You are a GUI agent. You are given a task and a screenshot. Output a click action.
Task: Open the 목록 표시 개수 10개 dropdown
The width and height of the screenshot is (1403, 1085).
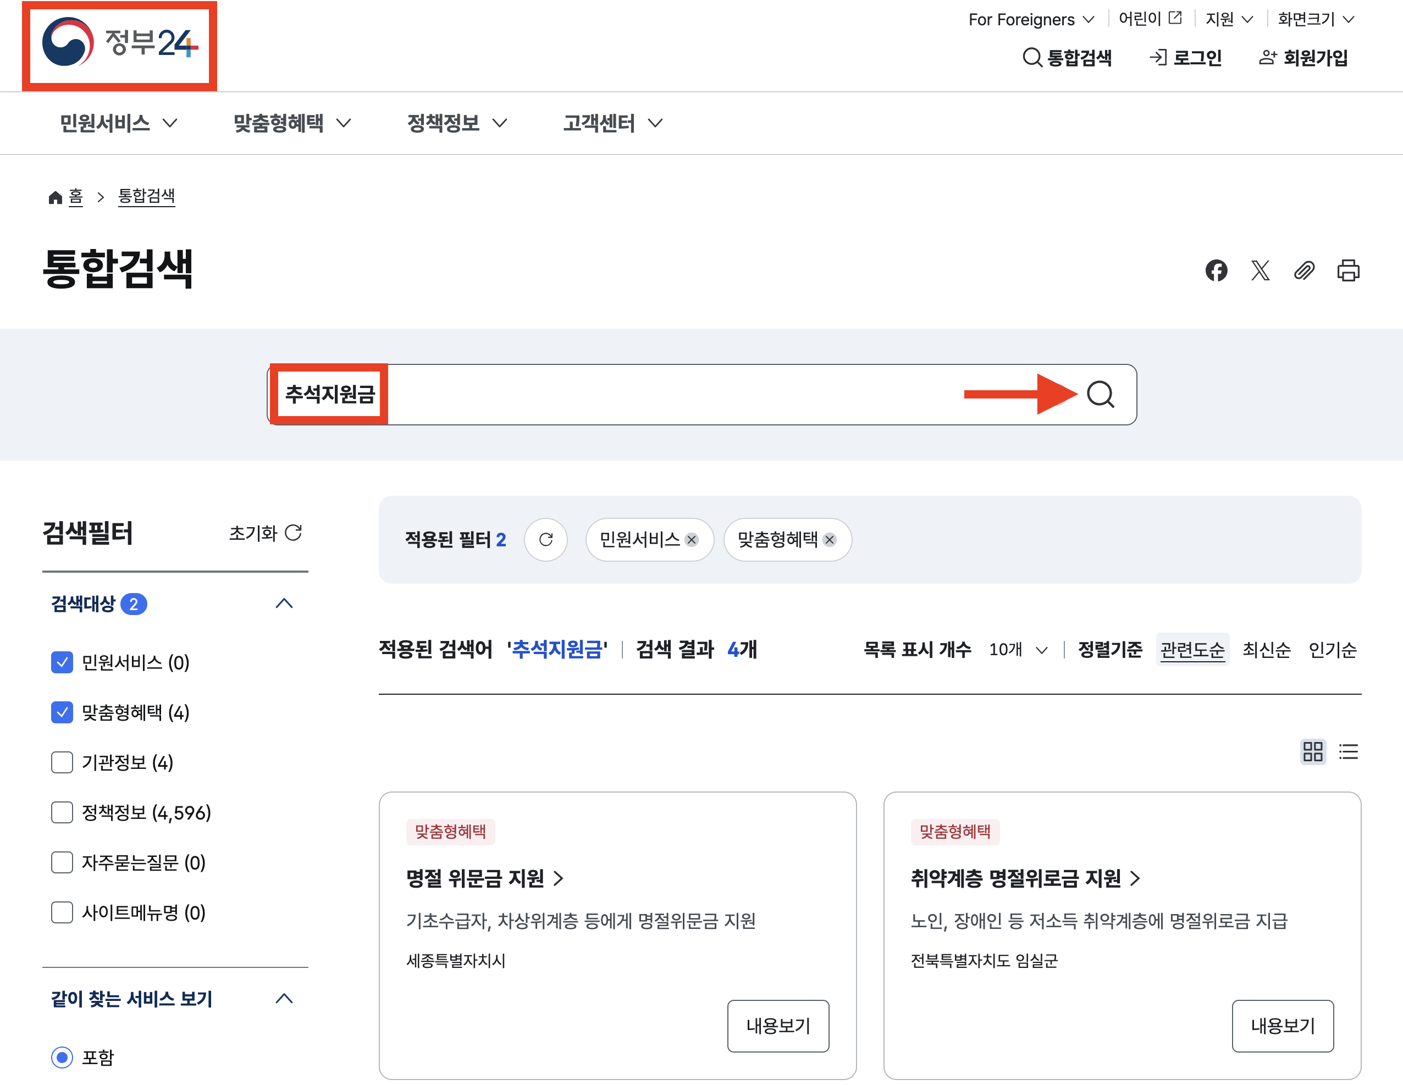tap(1018, 650)
